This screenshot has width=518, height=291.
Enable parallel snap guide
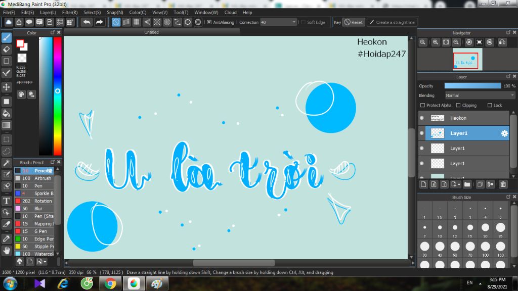(x=126, y=22)
